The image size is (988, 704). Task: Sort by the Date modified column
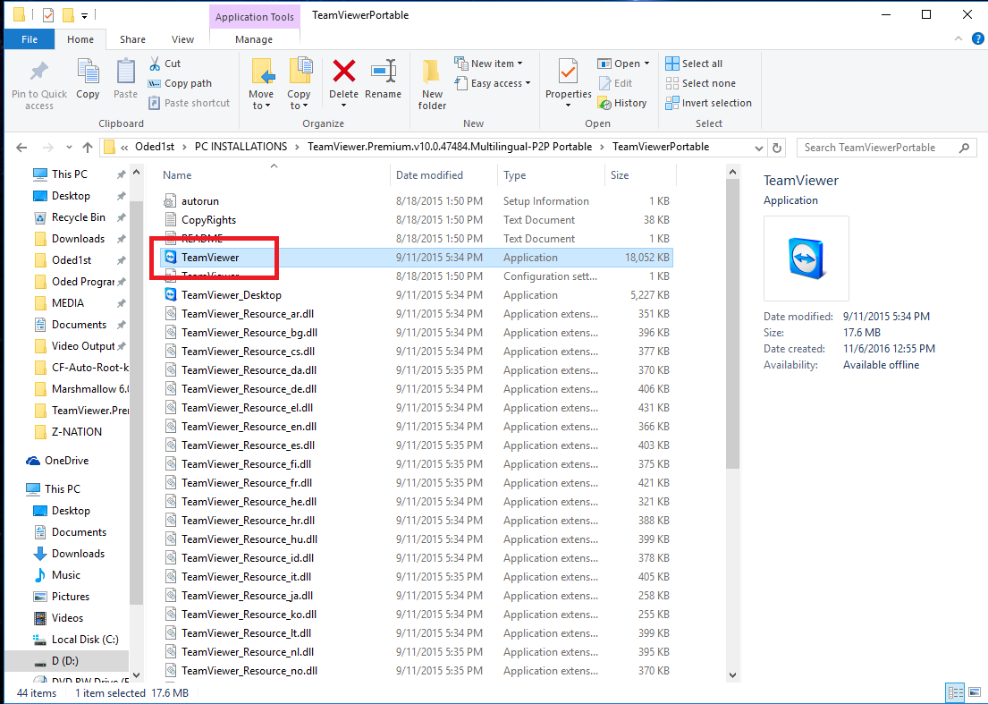tap(430, 175)
